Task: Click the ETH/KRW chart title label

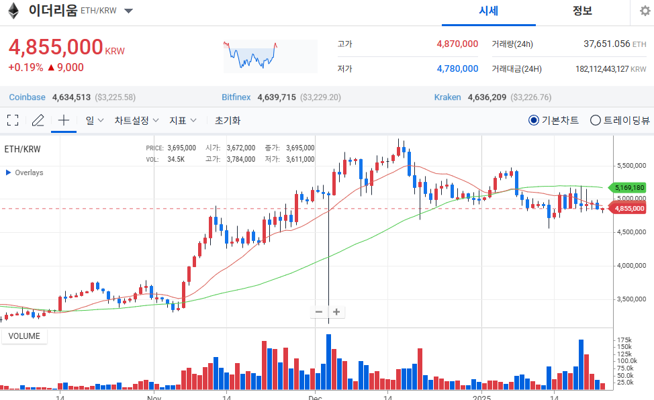Action: click(23, 149)
